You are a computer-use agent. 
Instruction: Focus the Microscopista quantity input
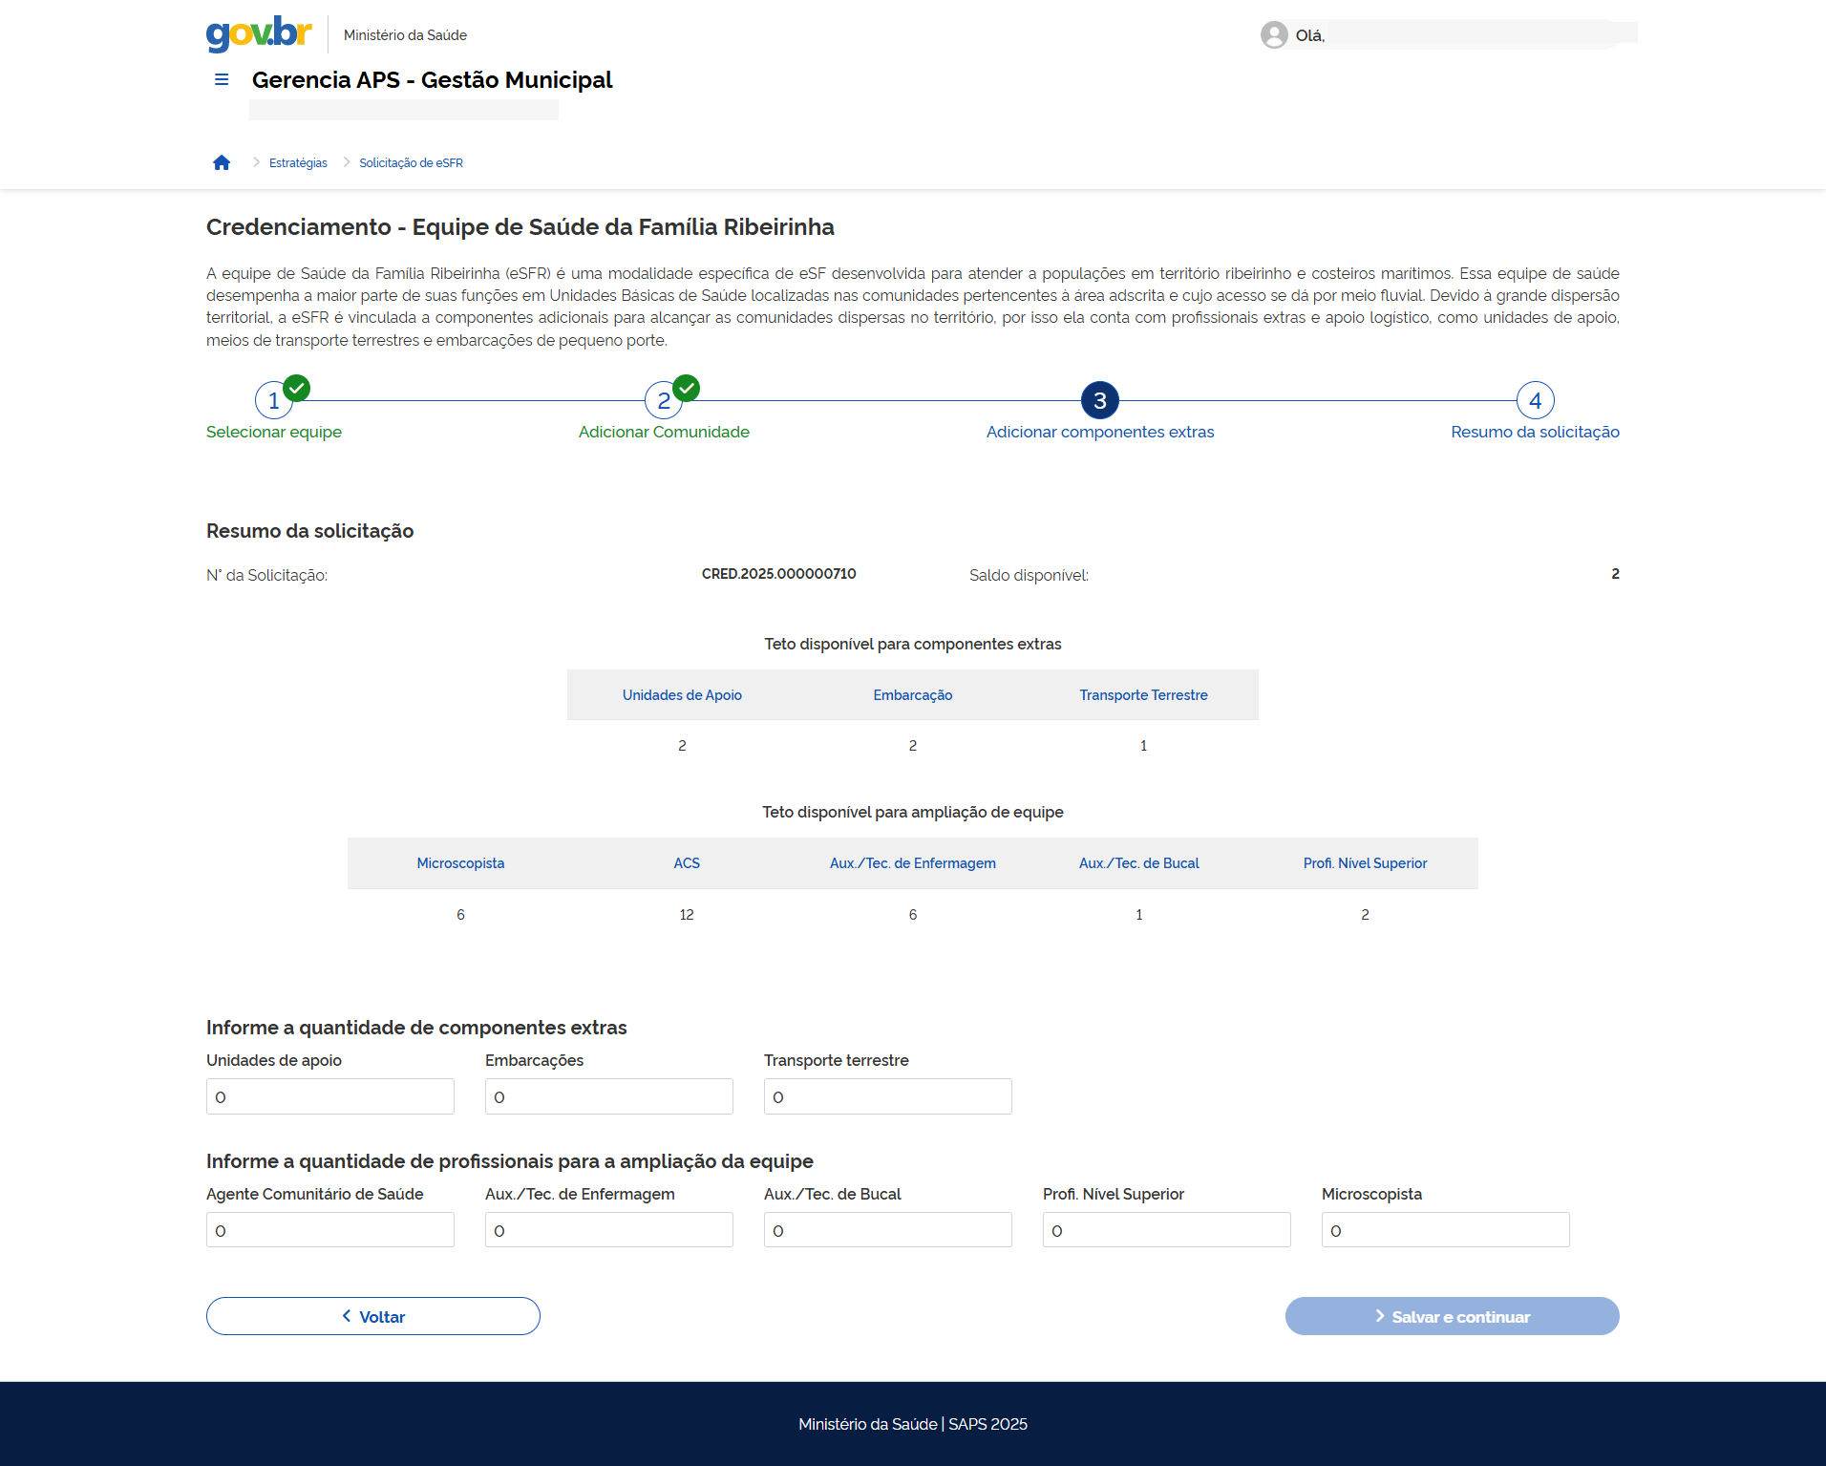[x=1446, y=1230]
